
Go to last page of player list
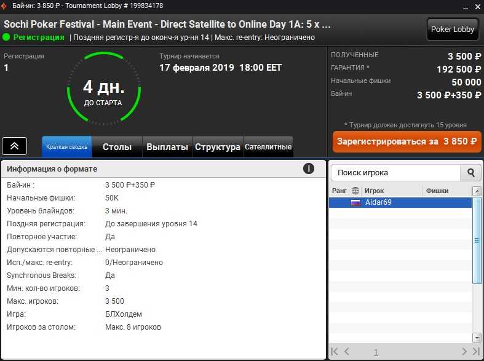475,351
